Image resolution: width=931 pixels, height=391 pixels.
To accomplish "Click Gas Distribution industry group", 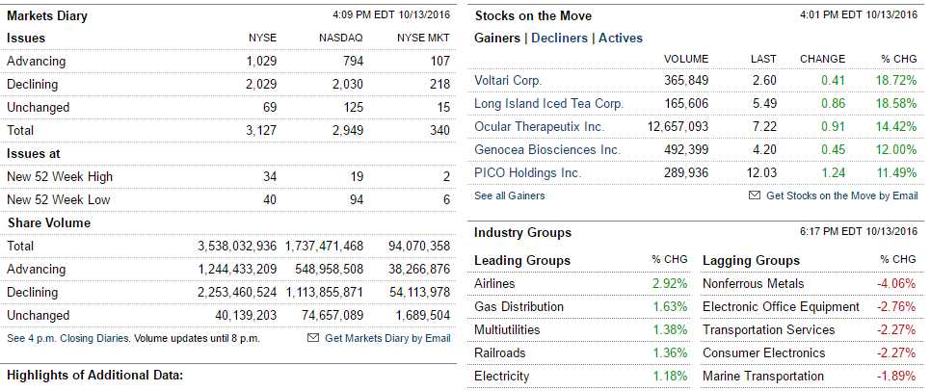I will click(x=519, y=307).
